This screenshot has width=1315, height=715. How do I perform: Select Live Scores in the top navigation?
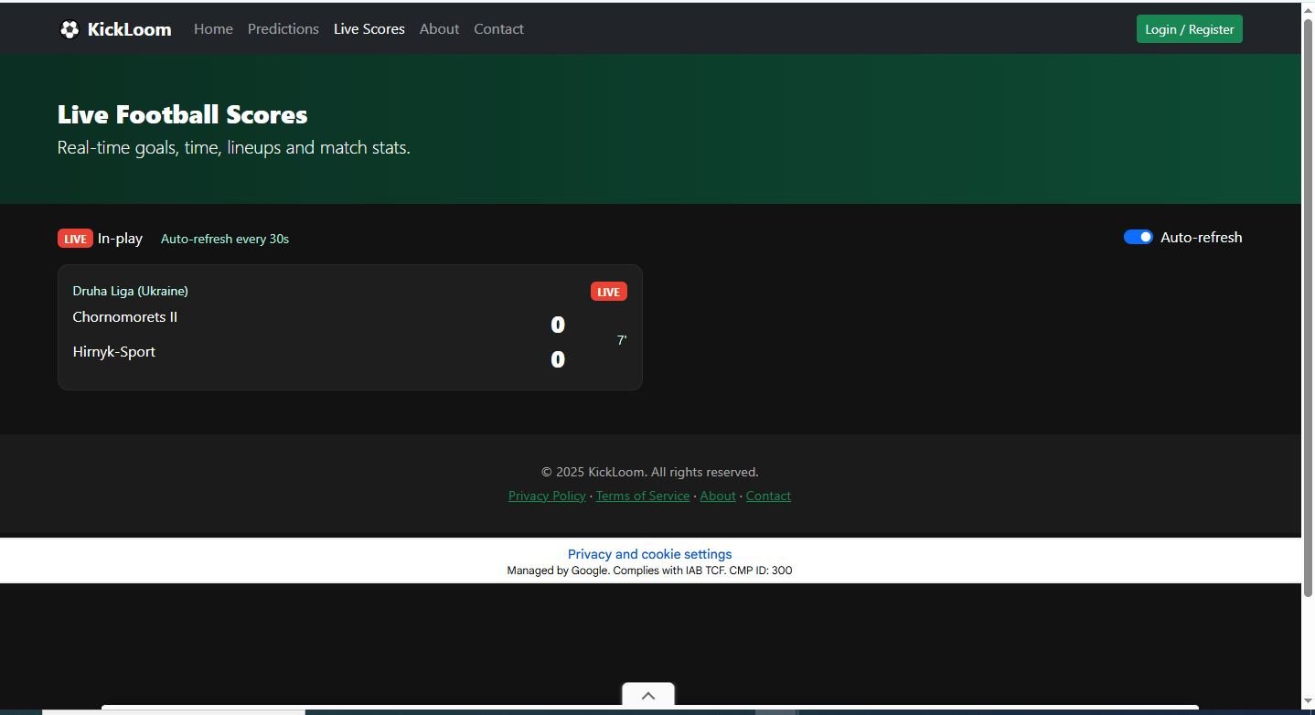pos(369,29)
